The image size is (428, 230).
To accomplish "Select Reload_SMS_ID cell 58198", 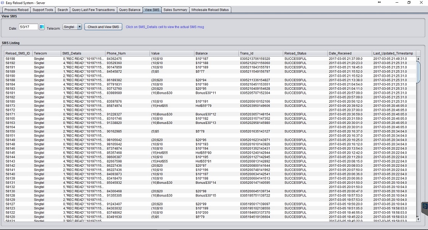I will point(19,59).
